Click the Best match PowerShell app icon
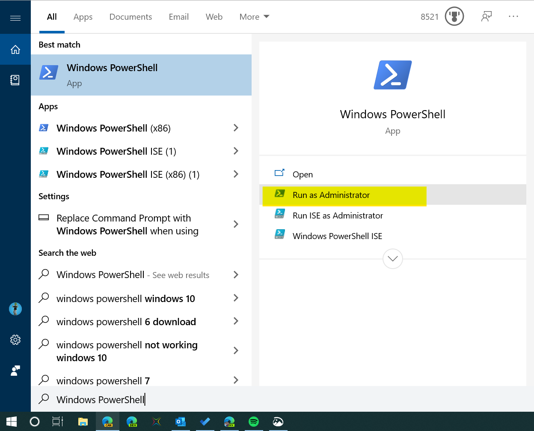 pos(49,72)
